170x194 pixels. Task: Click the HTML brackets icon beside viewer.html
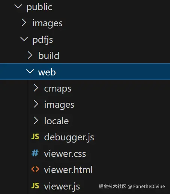coord(35,169)
